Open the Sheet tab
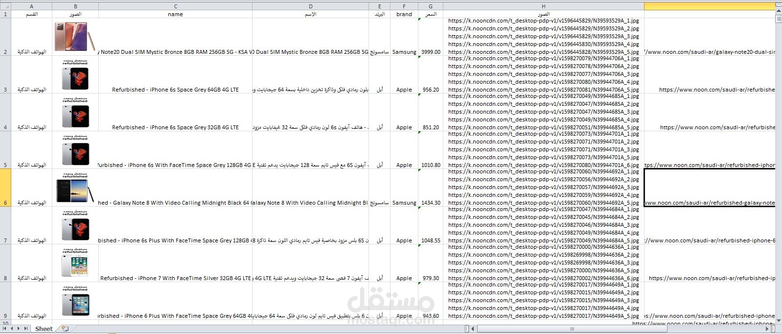This screenshot has height=334, width=782. [44, 329]
